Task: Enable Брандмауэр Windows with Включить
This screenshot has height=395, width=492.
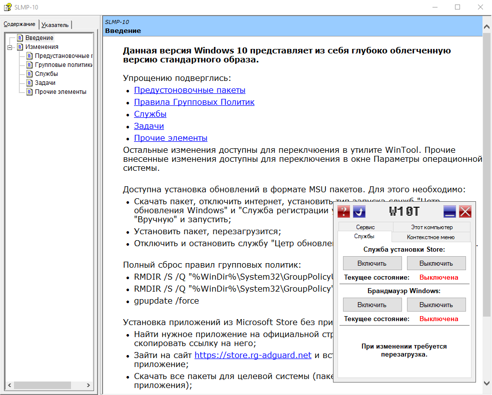Action: click(372, 305)
